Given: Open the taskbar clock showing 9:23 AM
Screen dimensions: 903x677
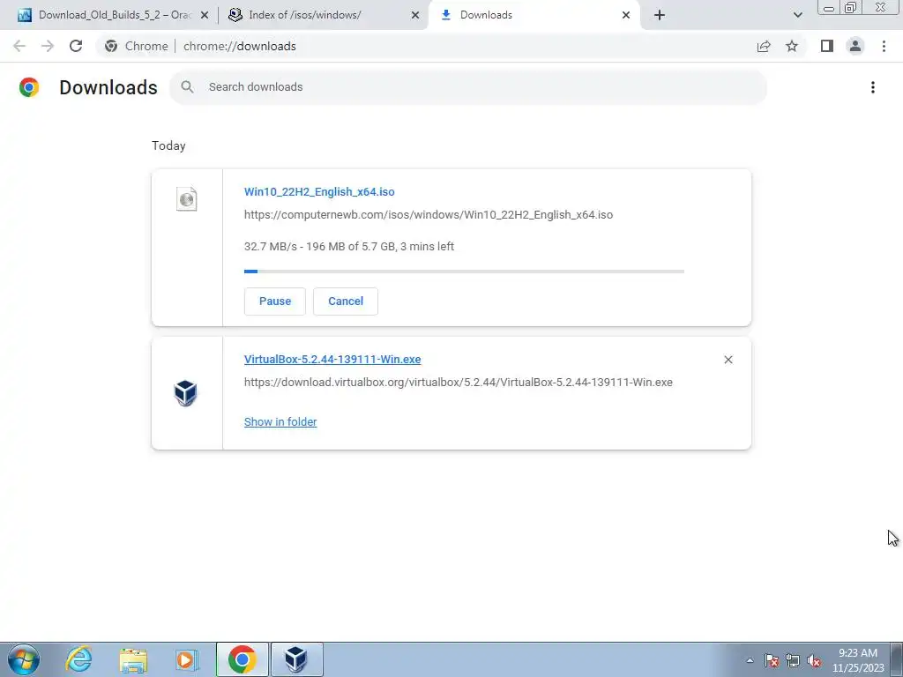Looking at the screenshot, I should coord(857,660).
